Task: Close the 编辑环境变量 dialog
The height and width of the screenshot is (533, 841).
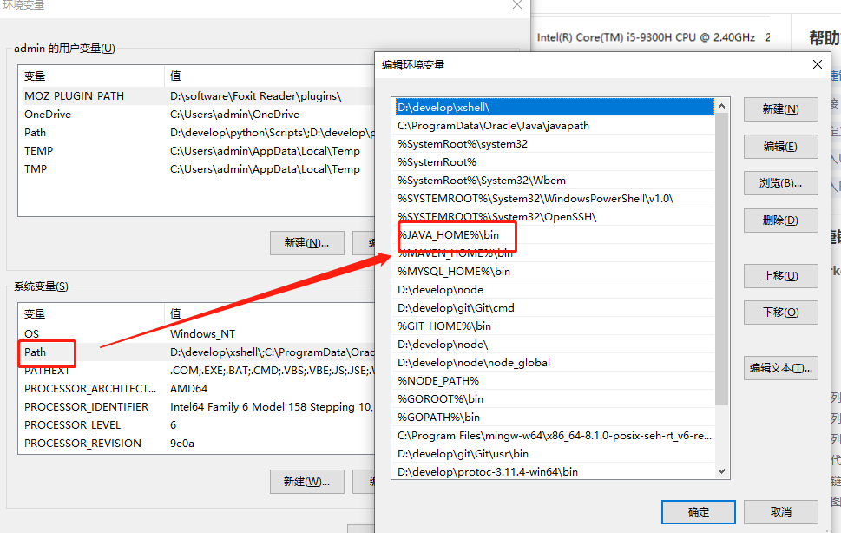Action: coord(818,64)
